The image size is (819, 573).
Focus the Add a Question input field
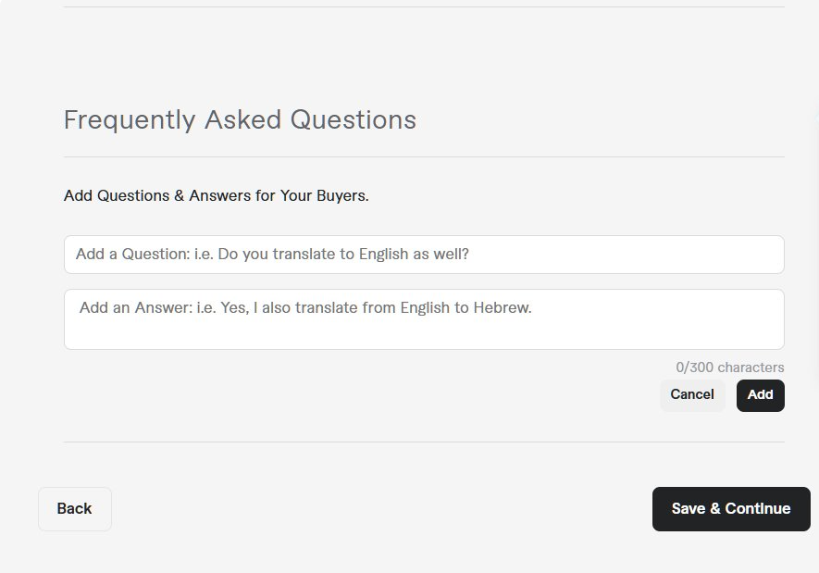(x=424, y=255)
